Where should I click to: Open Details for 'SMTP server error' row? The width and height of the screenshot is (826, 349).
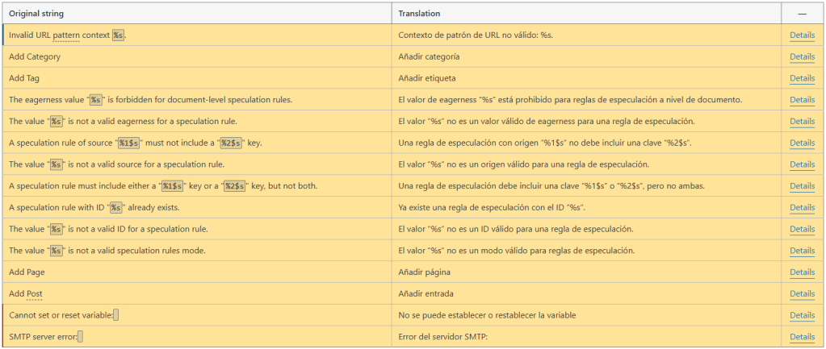(801, 337)
